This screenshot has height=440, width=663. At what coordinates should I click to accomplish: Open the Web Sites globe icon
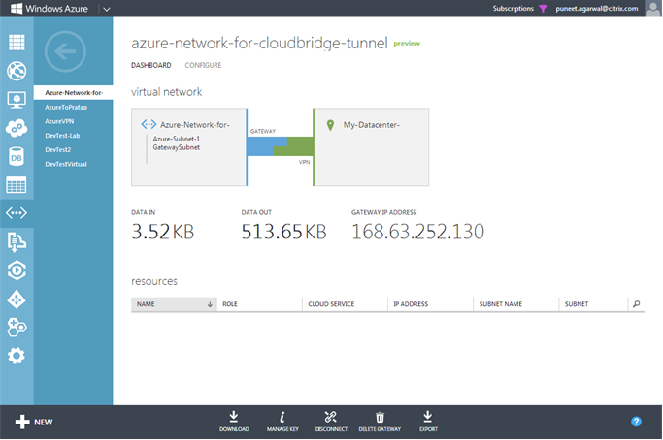17,71
